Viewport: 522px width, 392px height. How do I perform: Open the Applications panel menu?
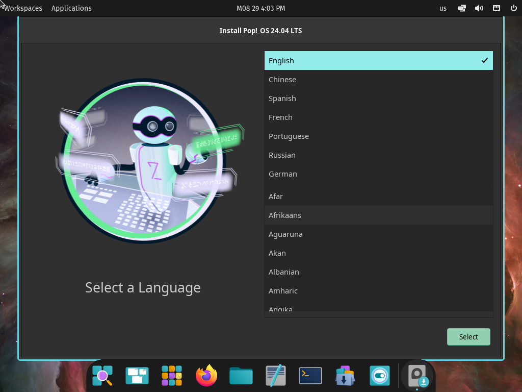point(71,8)
